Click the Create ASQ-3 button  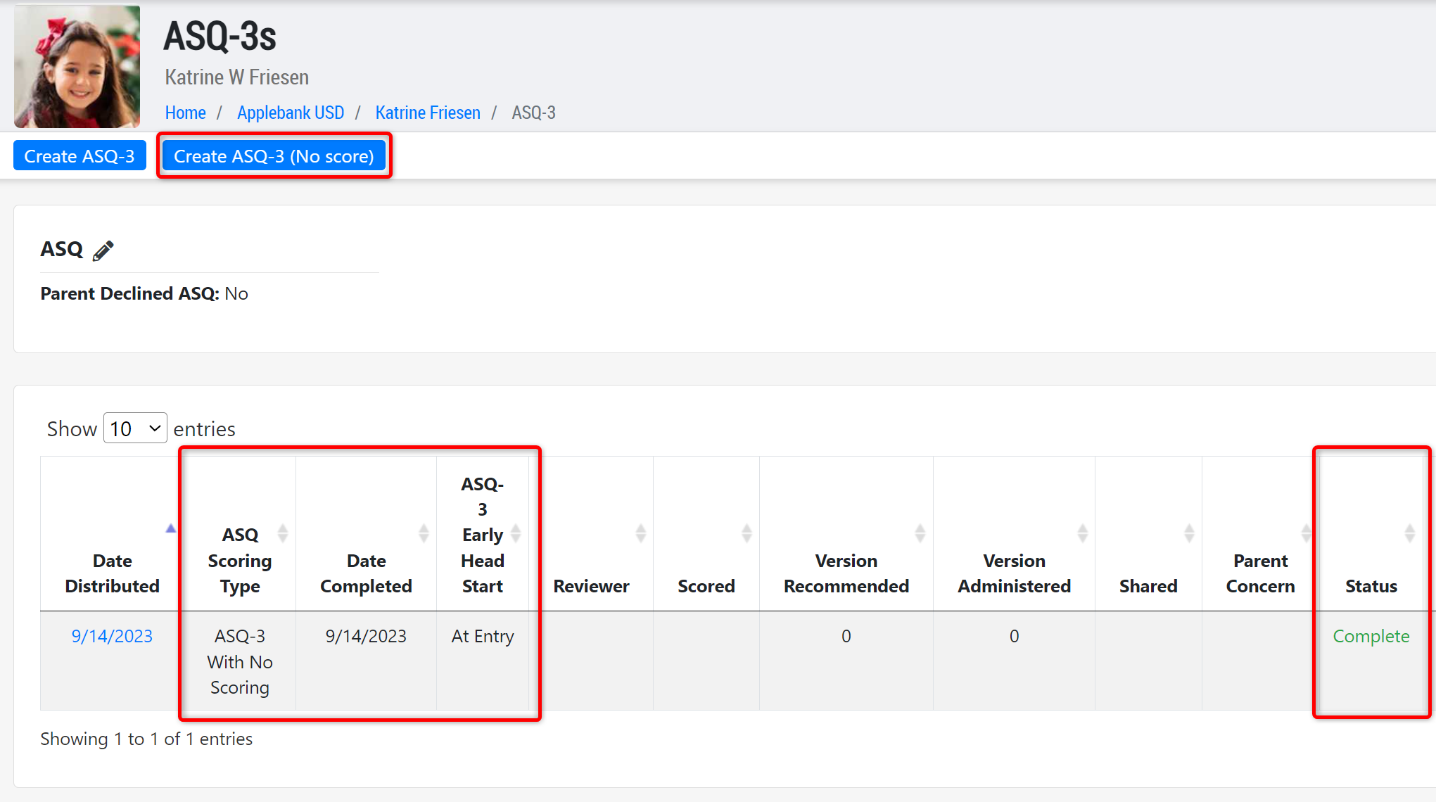point(80,156)
